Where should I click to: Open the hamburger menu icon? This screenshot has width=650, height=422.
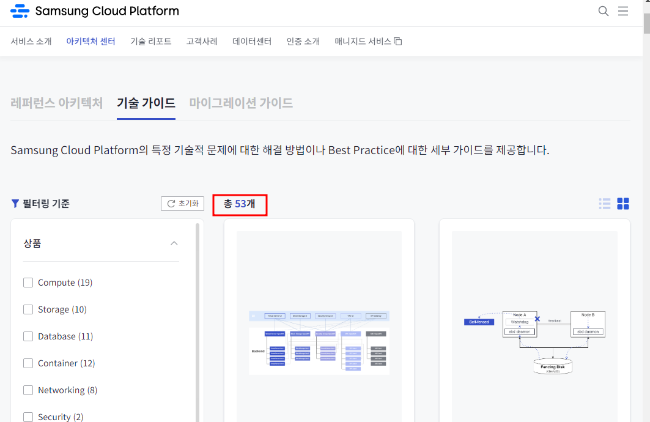coord(623,11)
